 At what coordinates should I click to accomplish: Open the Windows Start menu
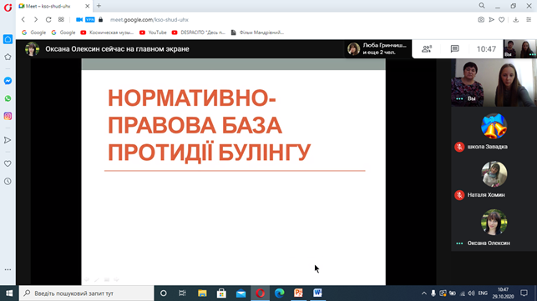click(9, 293)
